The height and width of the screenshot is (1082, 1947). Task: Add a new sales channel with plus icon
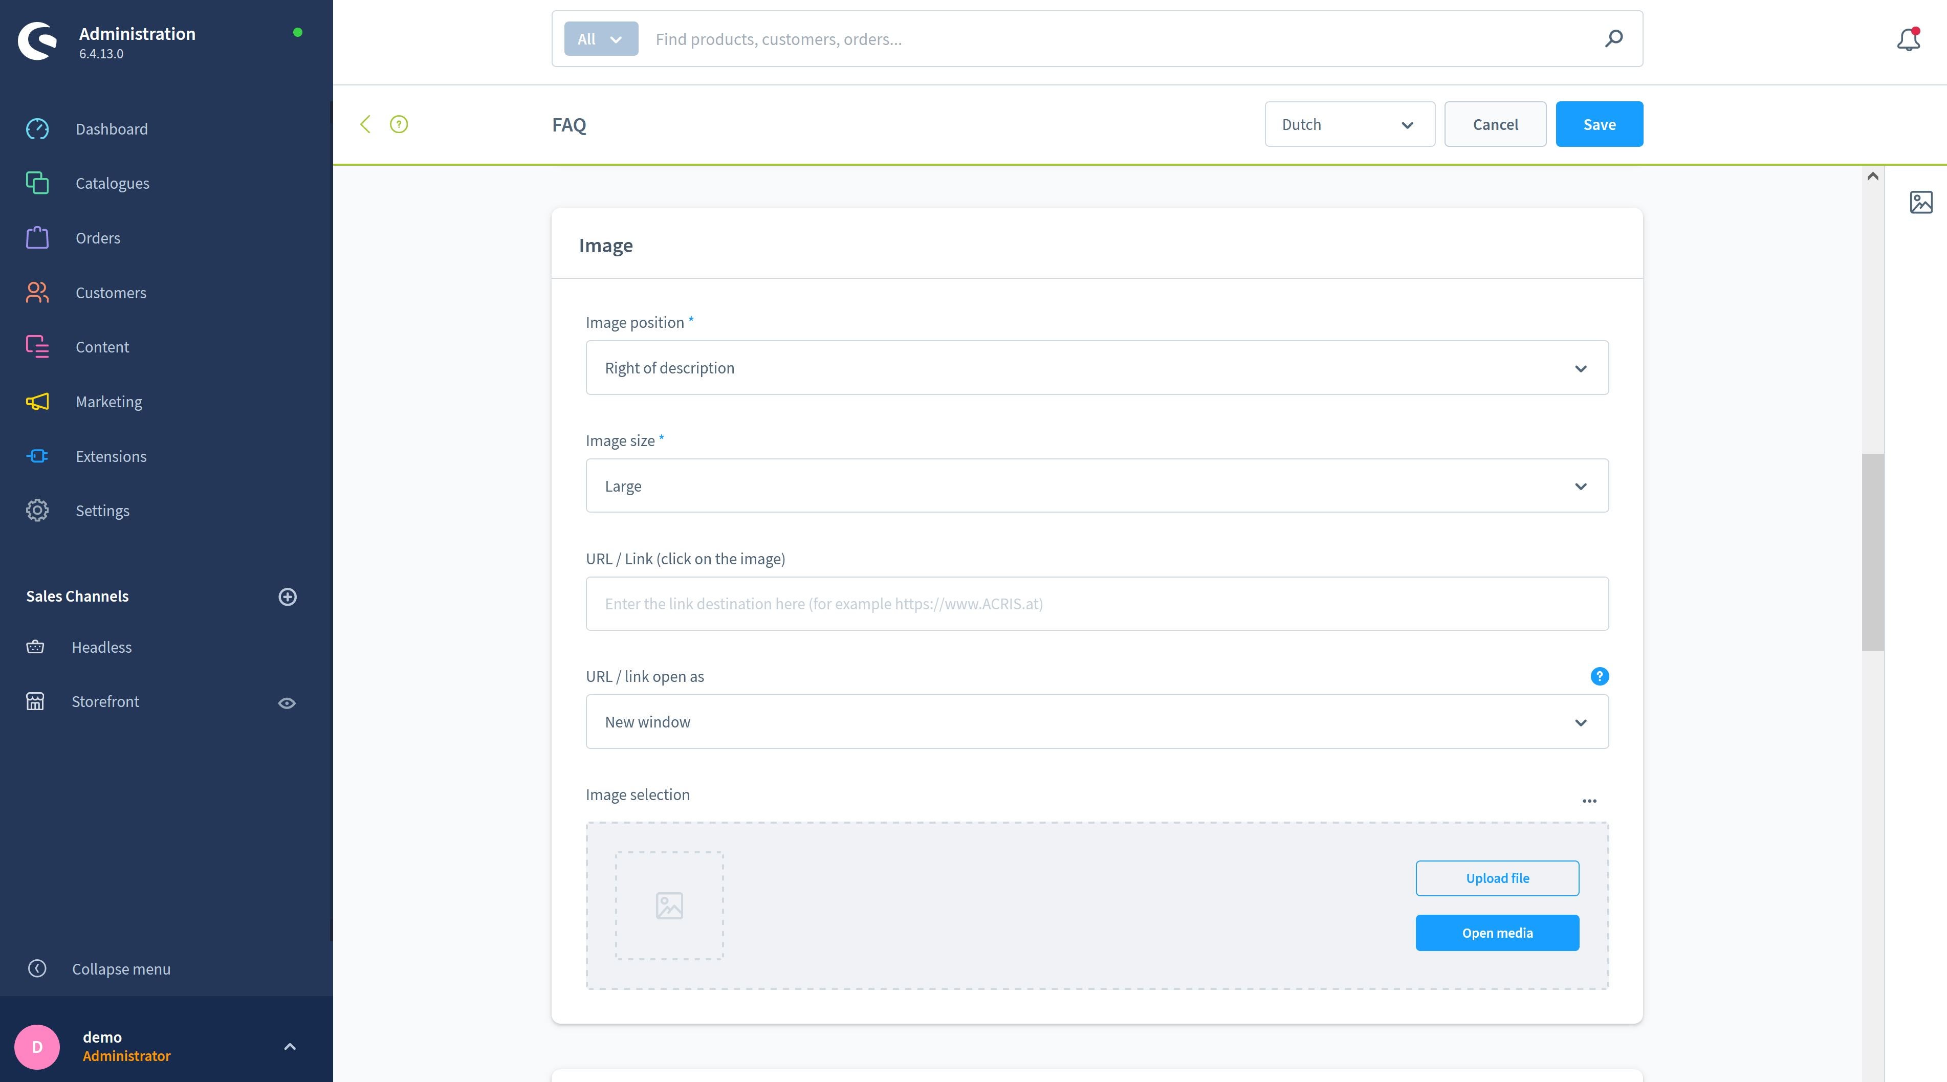(287, 597)
